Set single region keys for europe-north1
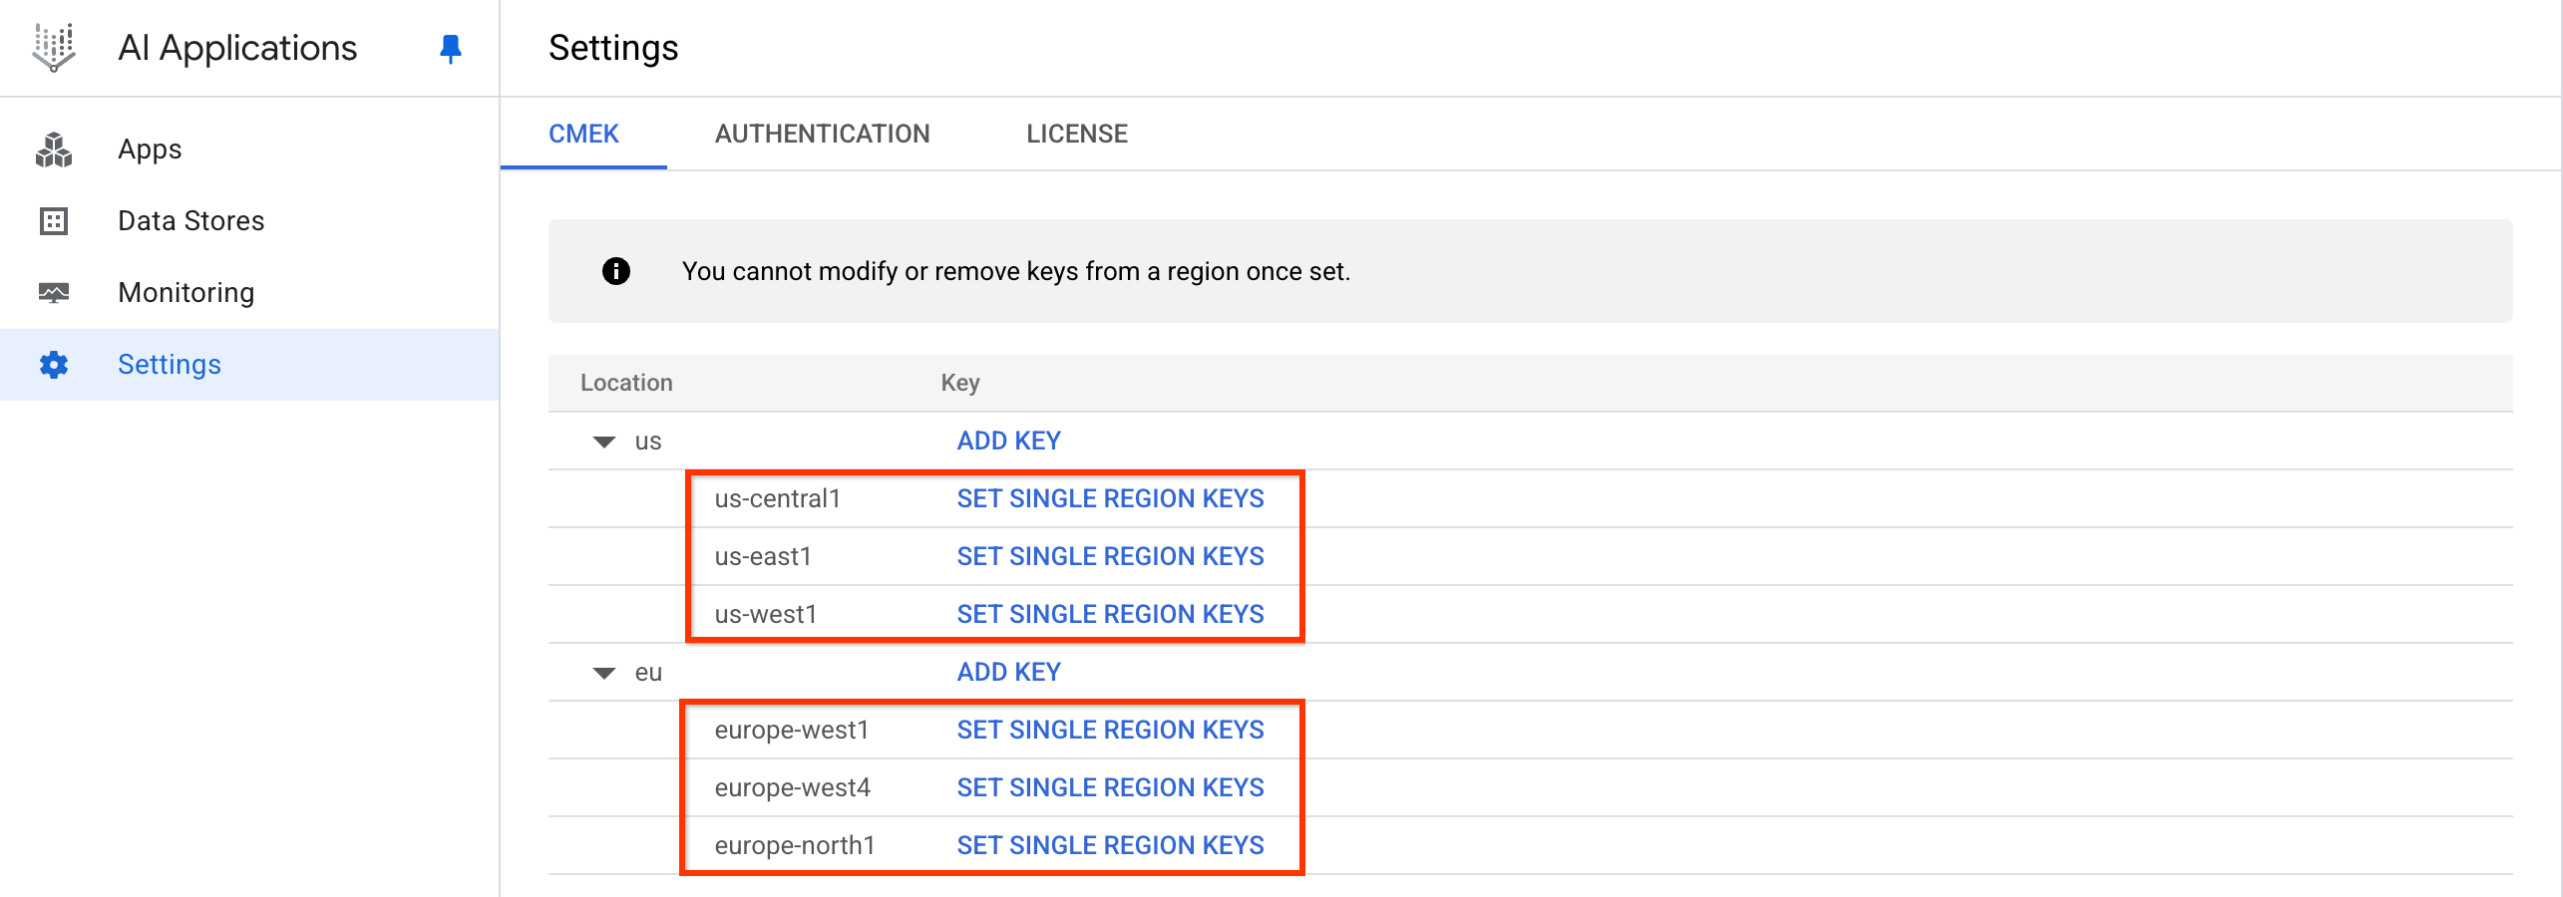The height and width of the screenshot is (897, 2563). pyautogui.click(x=1110, y=845)
